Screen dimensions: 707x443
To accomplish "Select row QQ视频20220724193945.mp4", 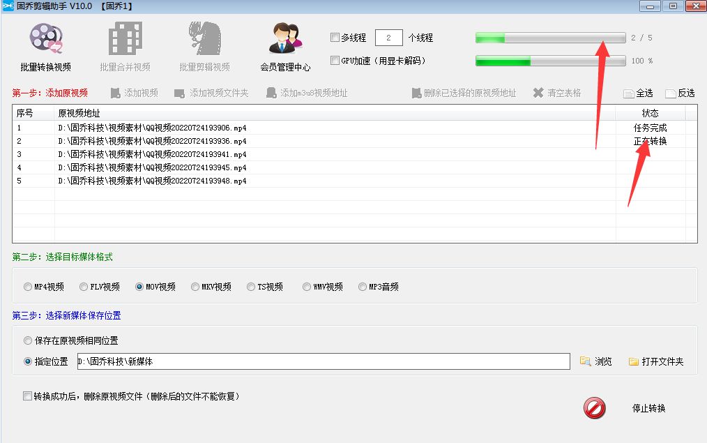I will point(355,167).
